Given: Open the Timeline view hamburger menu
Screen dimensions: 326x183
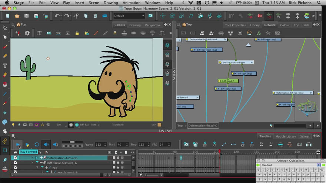Looking at the screenshot, I should [13, 136].
